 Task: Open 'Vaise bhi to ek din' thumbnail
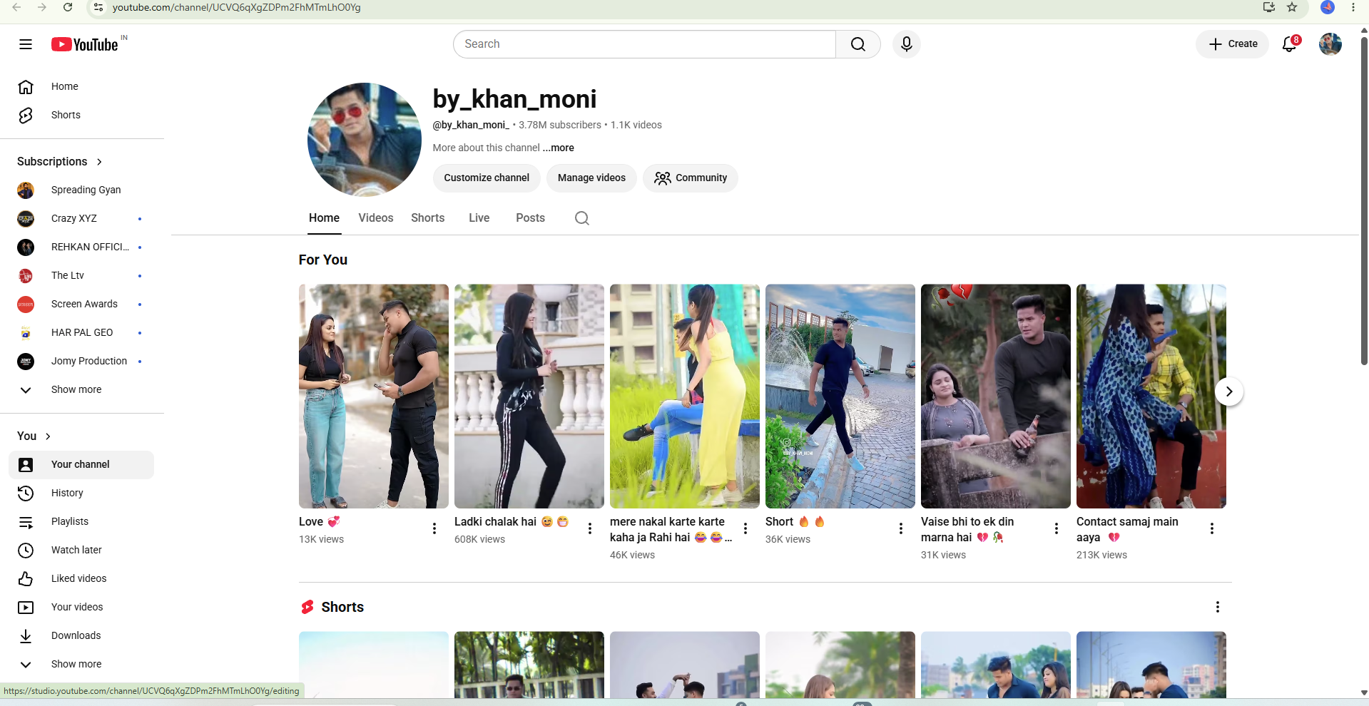[996, 397]
